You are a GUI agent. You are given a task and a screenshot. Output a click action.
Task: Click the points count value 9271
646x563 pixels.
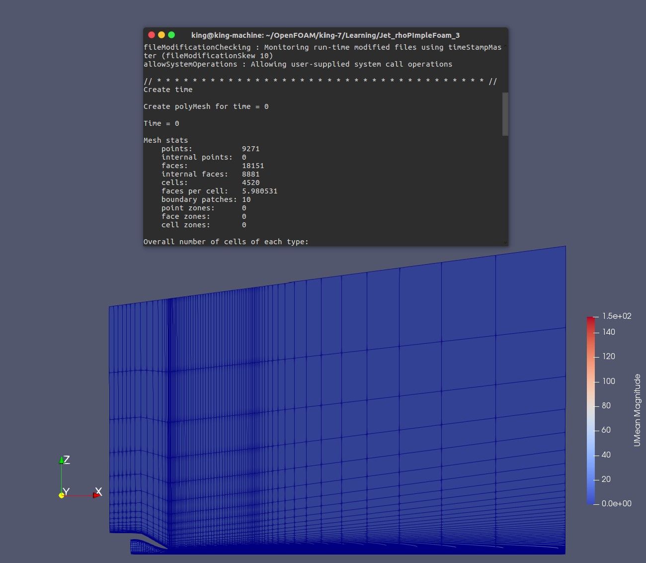pos(250,149)
